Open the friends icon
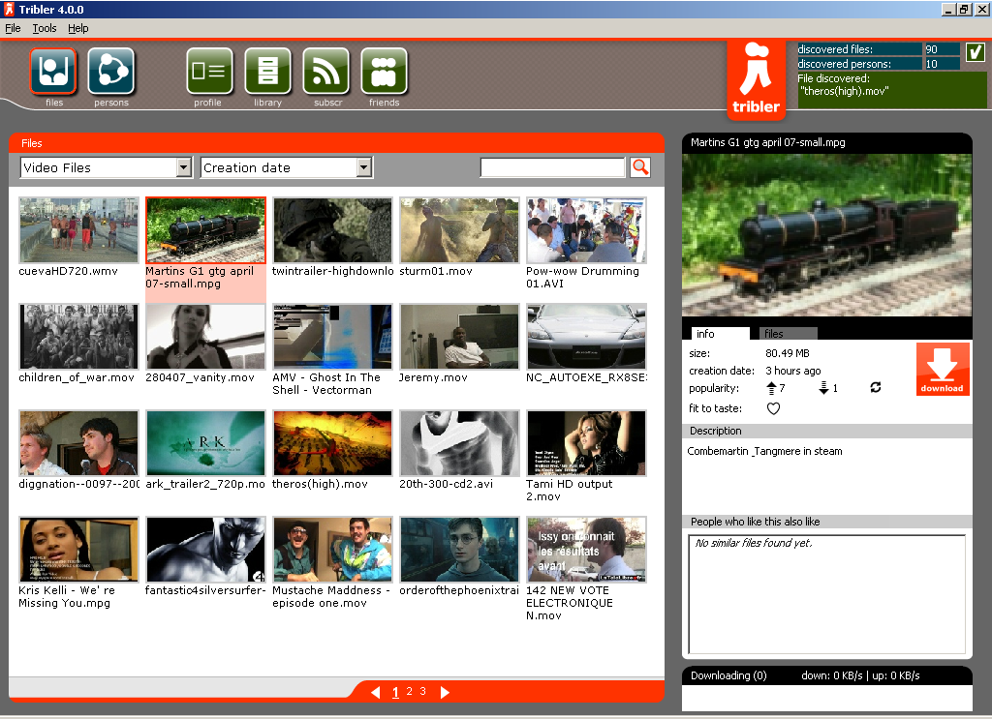The image size is (992, 719). click(x=384, y=72)
